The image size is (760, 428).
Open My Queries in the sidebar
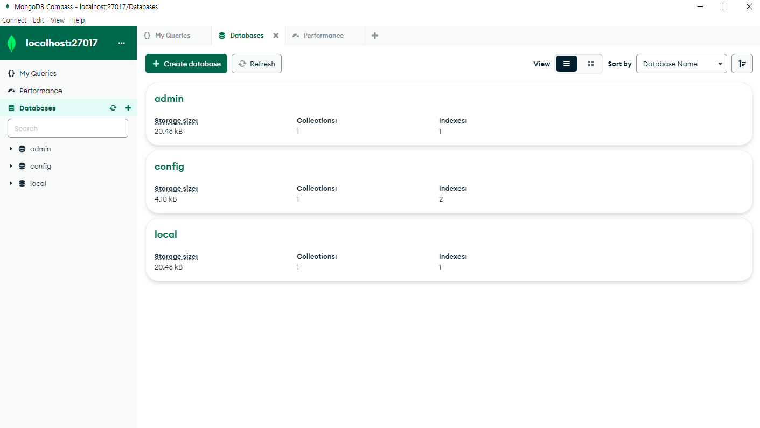click(x=68, y=73)
